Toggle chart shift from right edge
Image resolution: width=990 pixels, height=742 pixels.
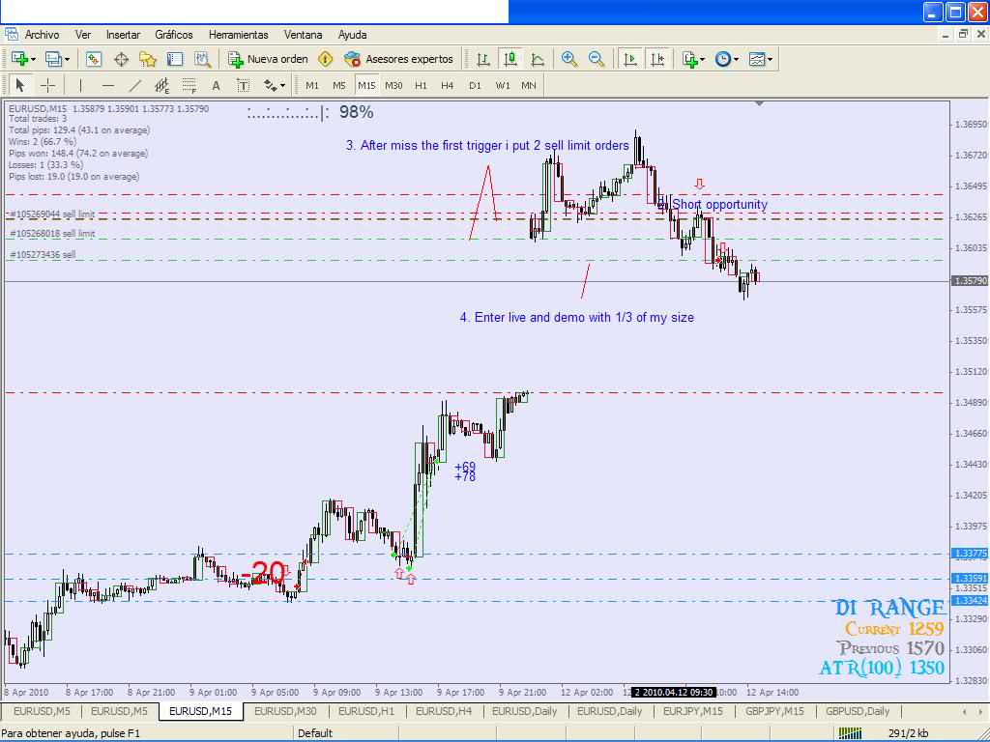tap(657, 59)
